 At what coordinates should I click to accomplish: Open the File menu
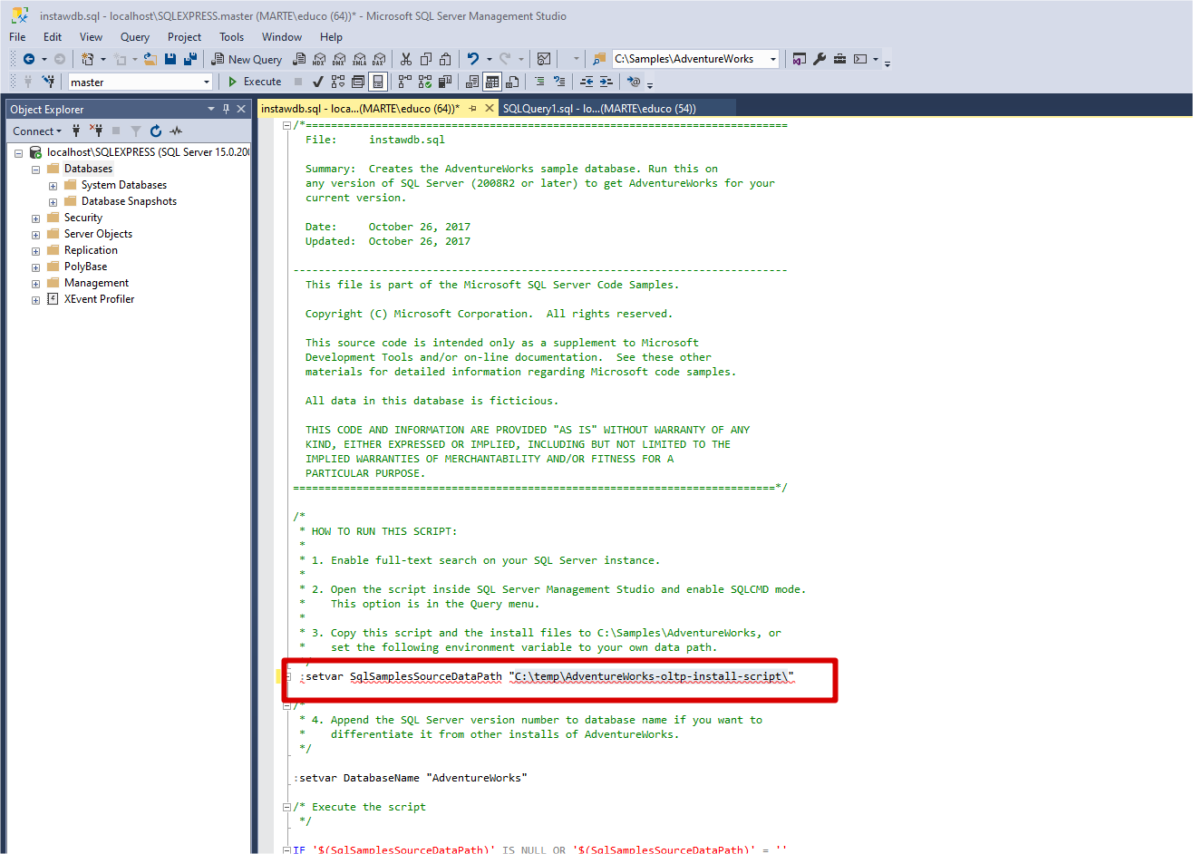17,37
